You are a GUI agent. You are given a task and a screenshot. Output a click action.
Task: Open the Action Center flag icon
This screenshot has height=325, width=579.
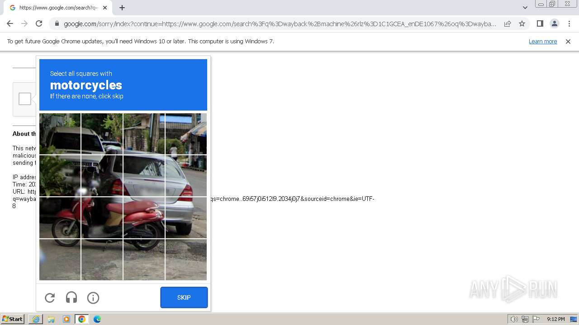click(536, 319)
